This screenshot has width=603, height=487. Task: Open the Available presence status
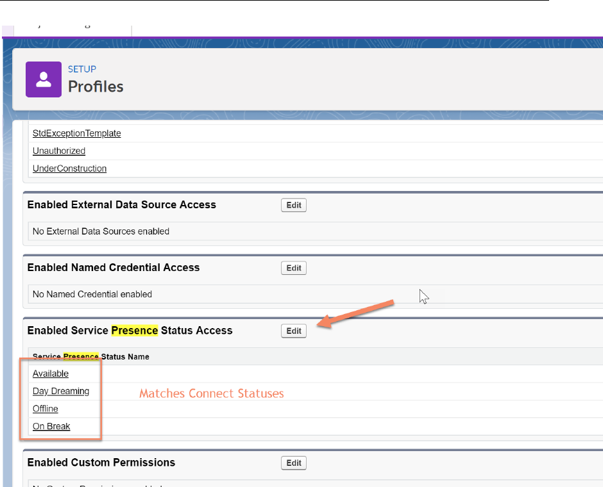(51, 374)
